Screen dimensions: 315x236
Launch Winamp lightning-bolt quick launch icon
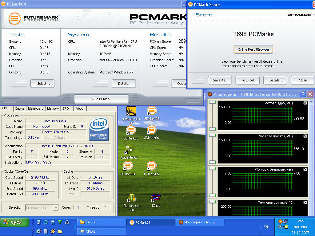pyautogui.click(x=53, y=231)
